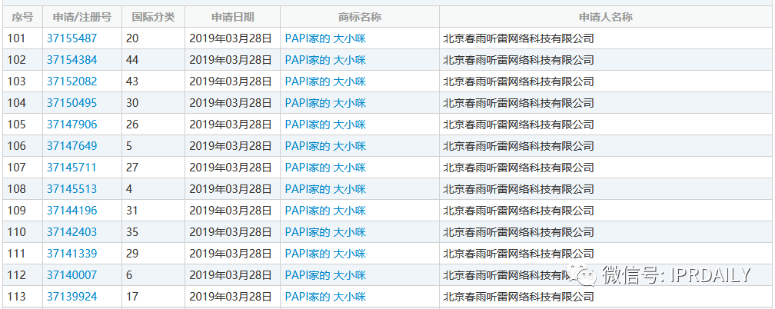
Task: Open application number 37145513
Action: pos(72,189)
